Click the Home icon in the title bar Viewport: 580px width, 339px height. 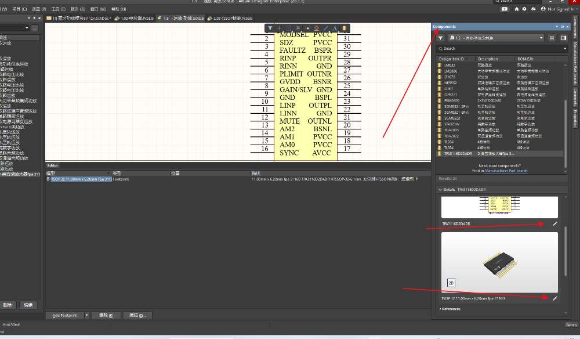[516, 9]
